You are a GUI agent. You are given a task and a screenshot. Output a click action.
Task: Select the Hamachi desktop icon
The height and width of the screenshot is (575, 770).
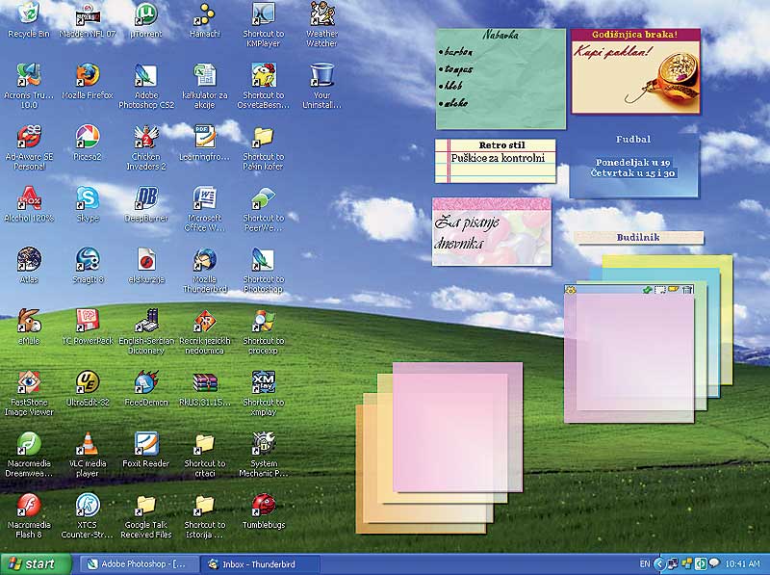(x=205, y=13)
